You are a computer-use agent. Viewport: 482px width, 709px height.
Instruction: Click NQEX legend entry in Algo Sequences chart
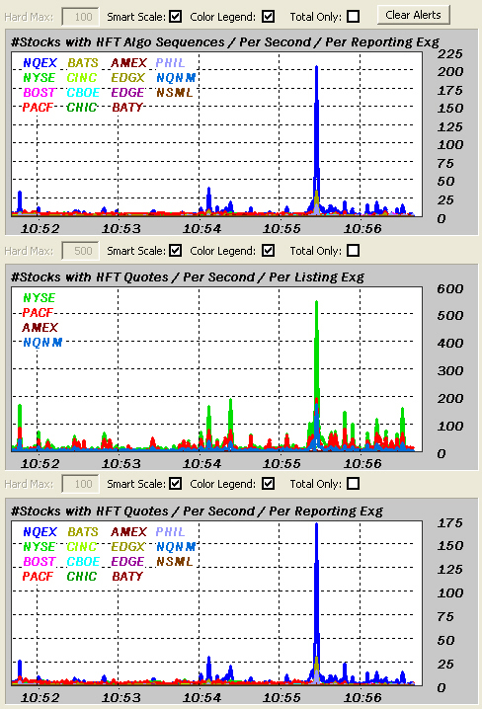point(40,63)
